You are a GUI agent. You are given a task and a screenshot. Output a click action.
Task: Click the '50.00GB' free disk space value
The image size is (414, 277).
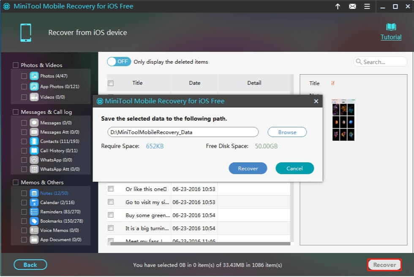click(266, 146)
